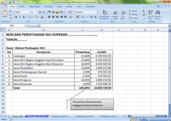Toggle bold formatting
Viewport: 171px width, 121px height.
click(16, 17)
